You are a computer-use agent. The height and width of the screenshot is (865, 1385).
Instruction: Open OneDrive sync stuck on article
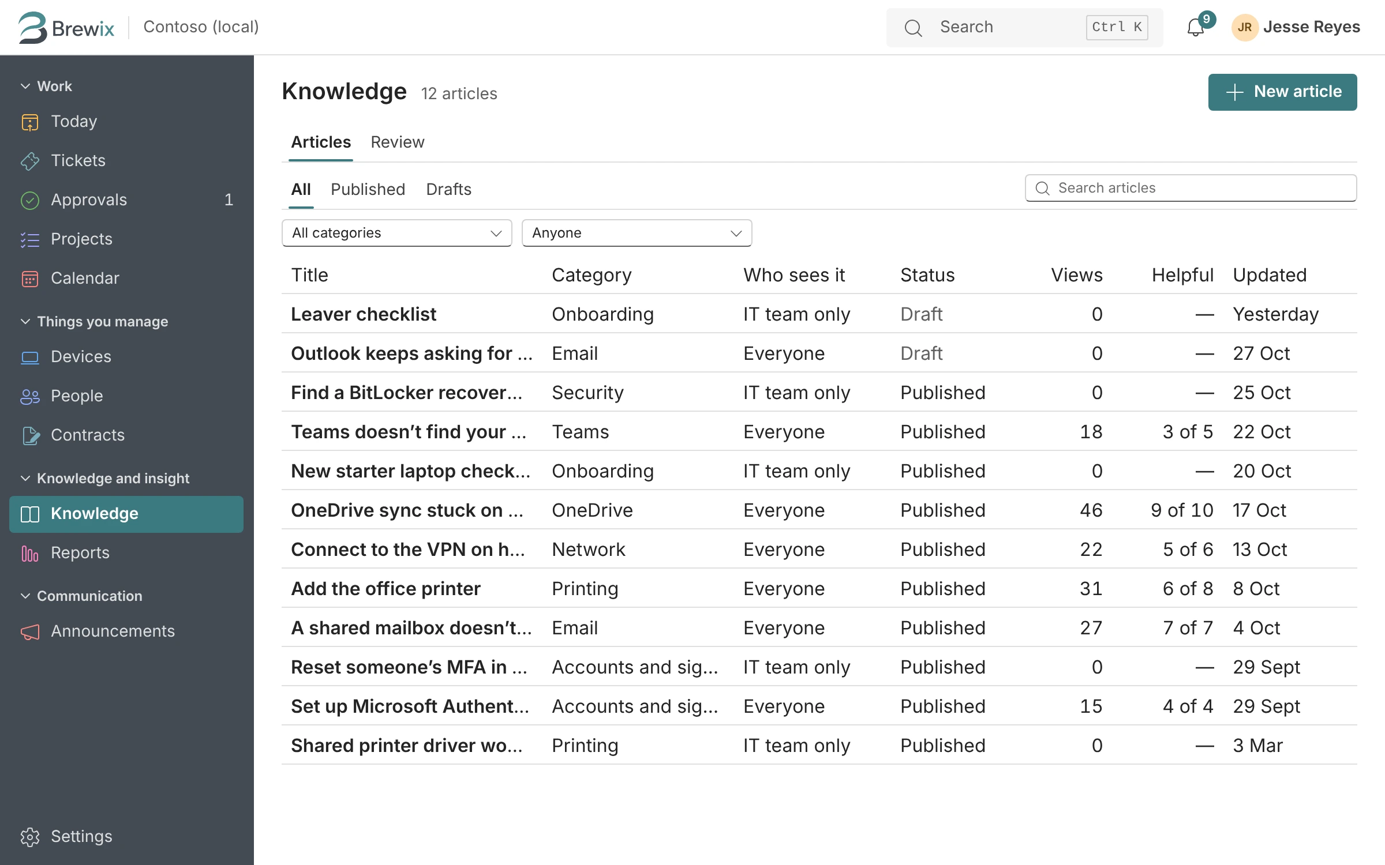407,510
